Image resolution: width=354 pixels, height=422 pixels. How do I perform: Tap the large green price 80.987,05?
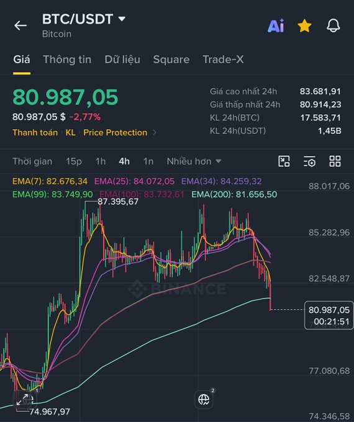pyautogui.click(x=65, y=97)
